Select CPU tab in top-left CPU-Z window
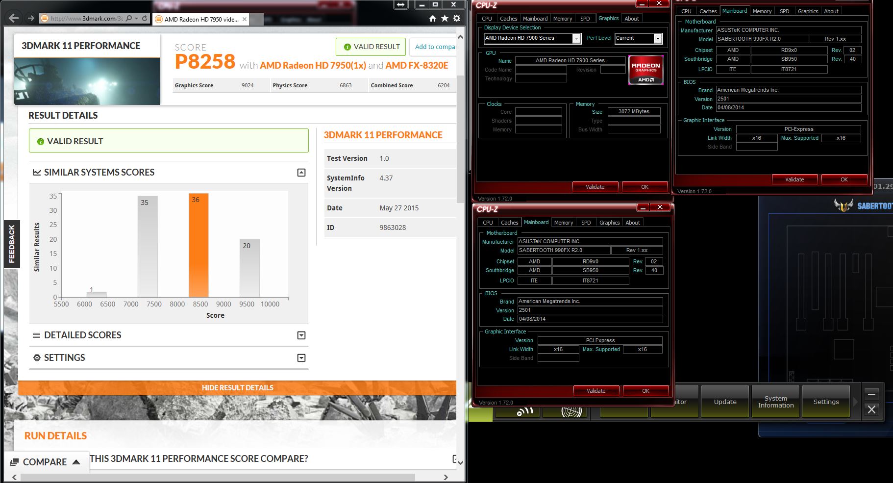Image resolution: width=893 pixels, height=483 pixels. point(487,19)
